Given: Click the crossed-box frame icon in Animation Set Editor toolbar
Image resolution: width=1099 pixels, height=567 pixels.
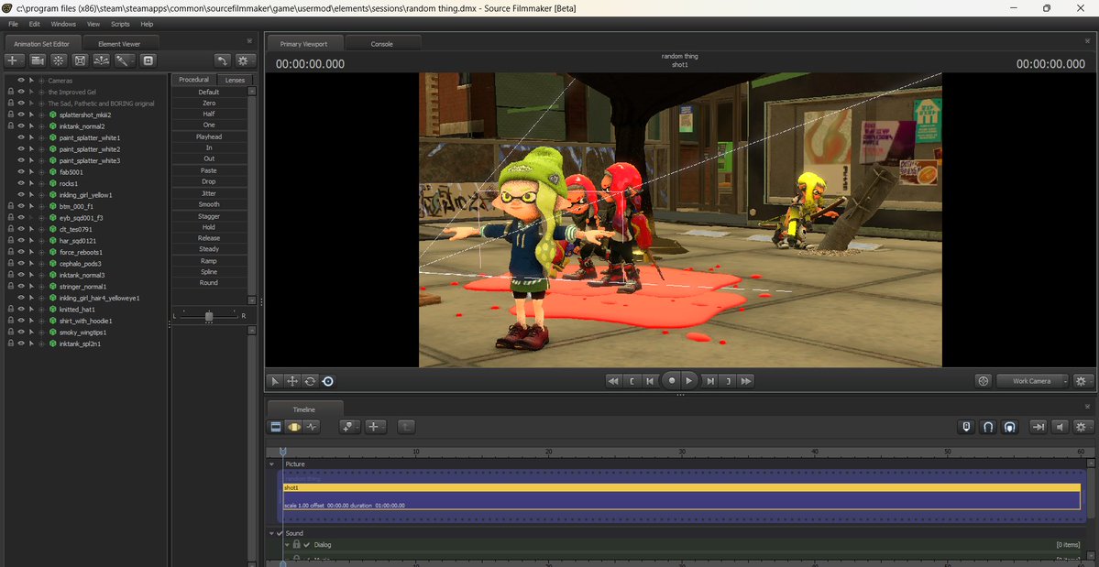Looking at the screenshot, I should pos(81,60).
